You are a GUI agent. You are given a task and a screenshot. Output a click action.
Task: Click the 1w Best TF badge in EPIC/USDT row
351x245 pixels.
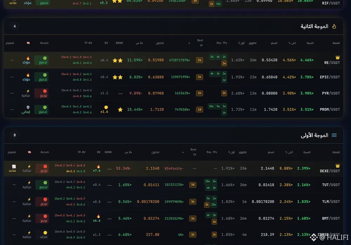tap(199, 77)
